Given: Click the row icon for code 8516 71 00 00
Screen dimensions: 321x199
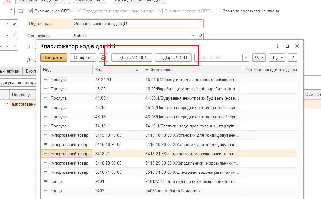Looking at the screenshot, I should pos(46,172).
